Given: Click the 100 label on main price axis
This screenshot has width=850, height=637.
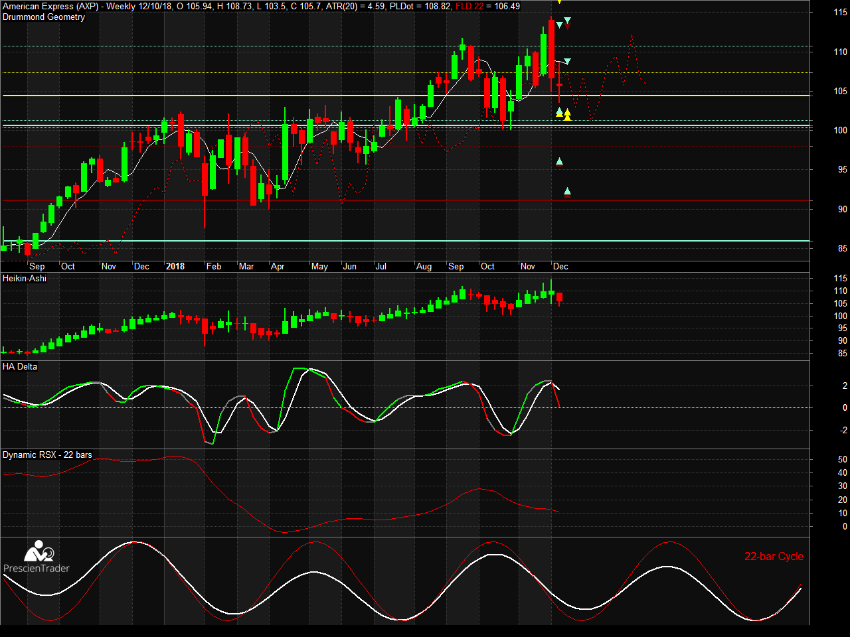Looking at the screenshot, I should [x=841, y=131].
